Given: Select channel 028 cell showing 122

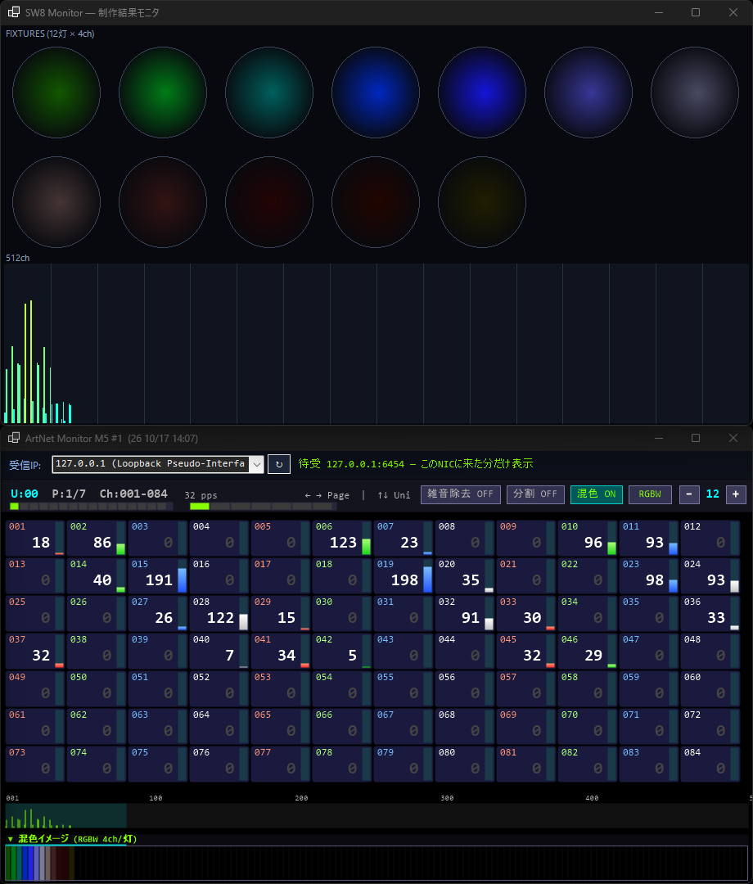Looking at the screenshot, I should (219, 613).
